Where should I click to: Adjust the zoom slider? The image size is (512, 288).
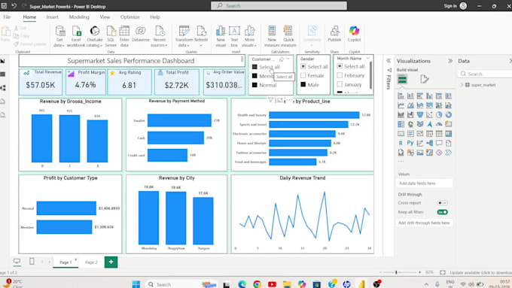tap(396, 272)
